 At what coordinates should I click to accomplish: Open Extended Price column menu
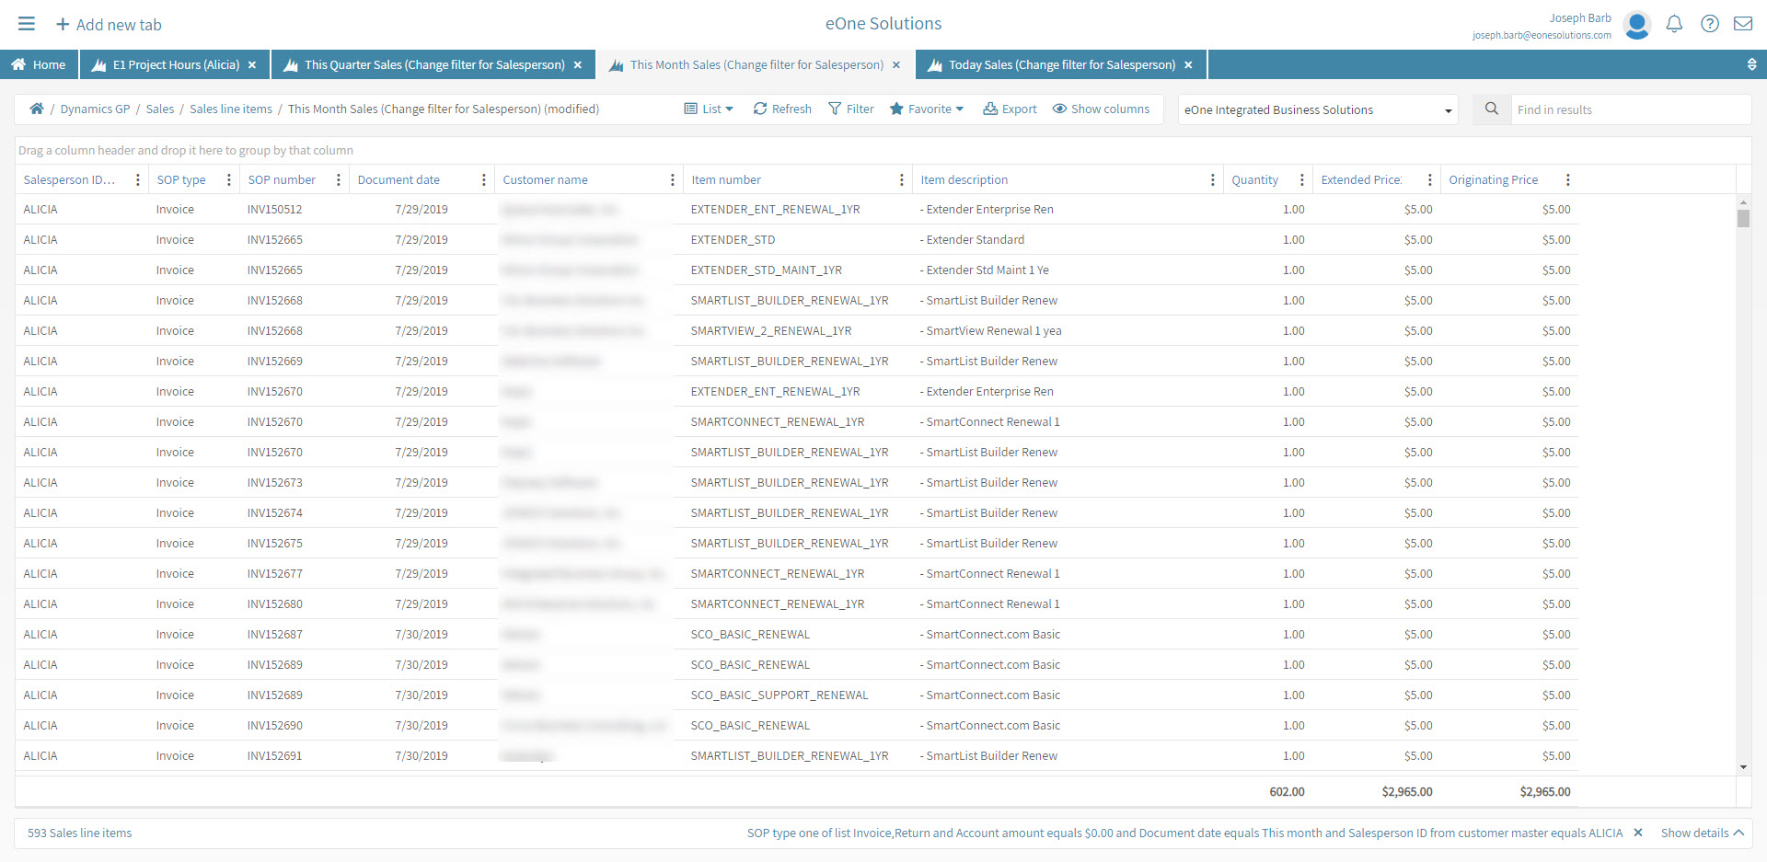pyautogui.click(x=1430, y=180)
